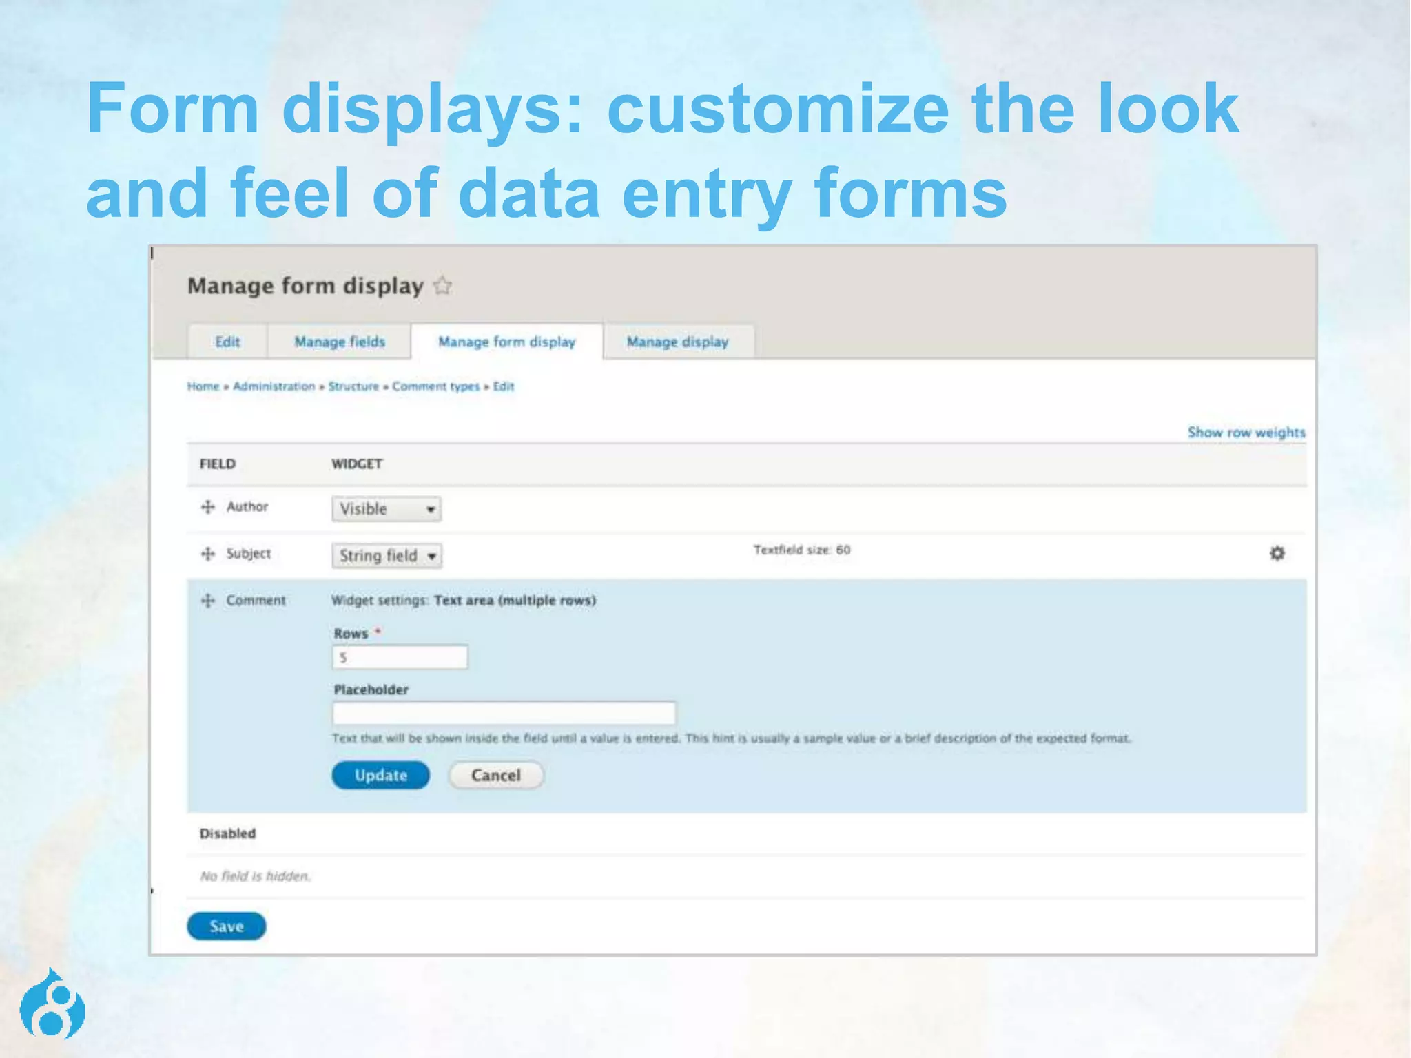Click the Subject field label

(x=249, y=554)
